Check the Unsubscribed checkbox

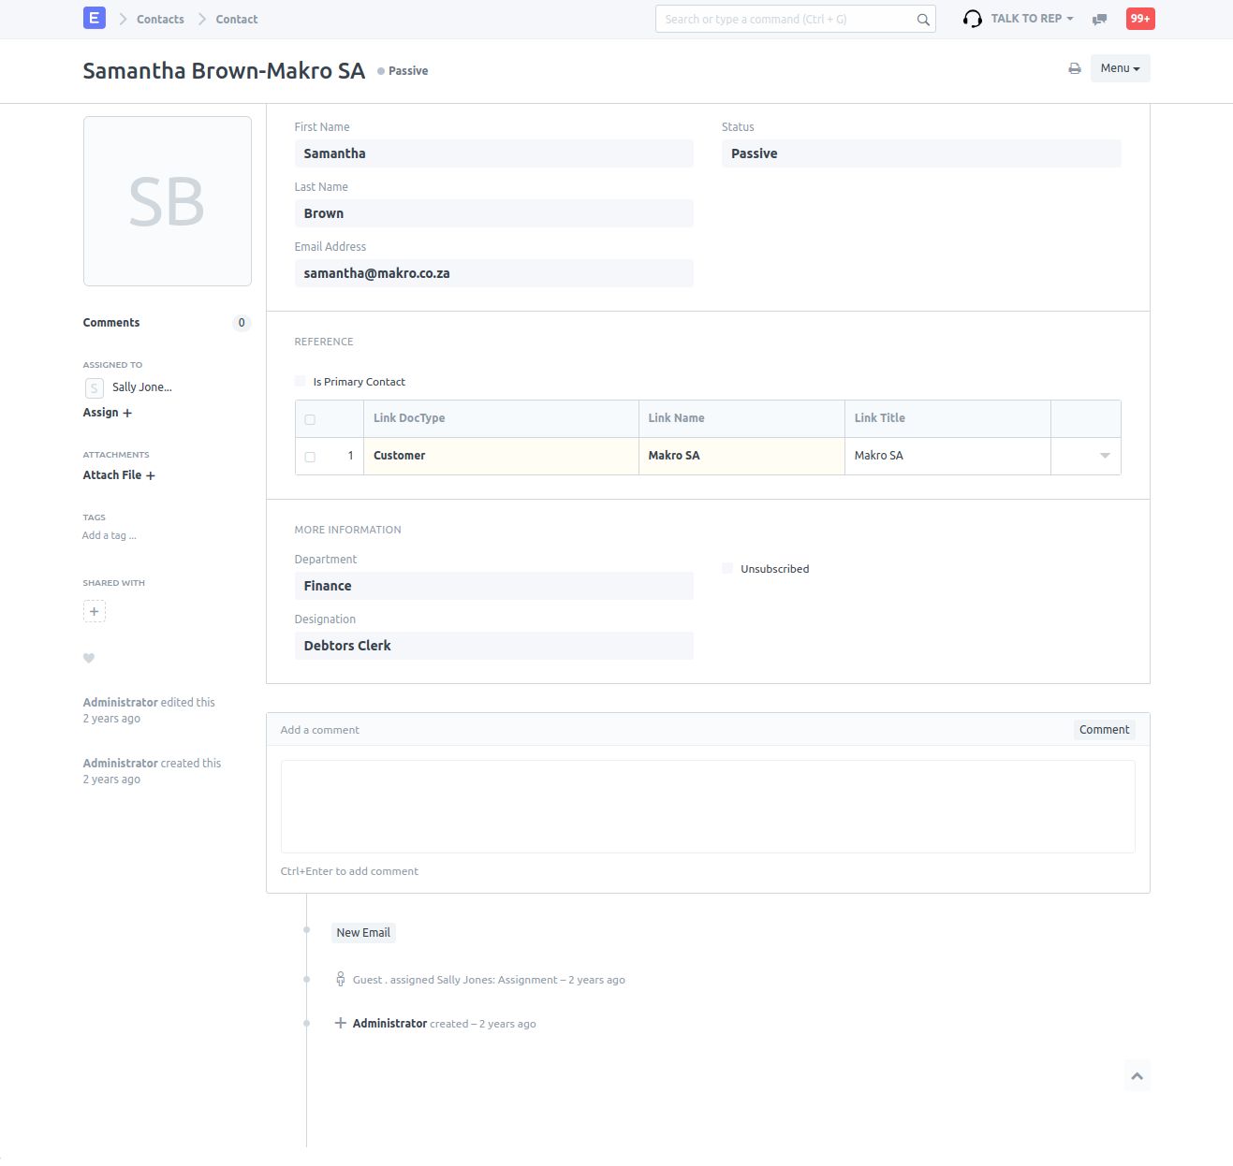pos(727,569)
